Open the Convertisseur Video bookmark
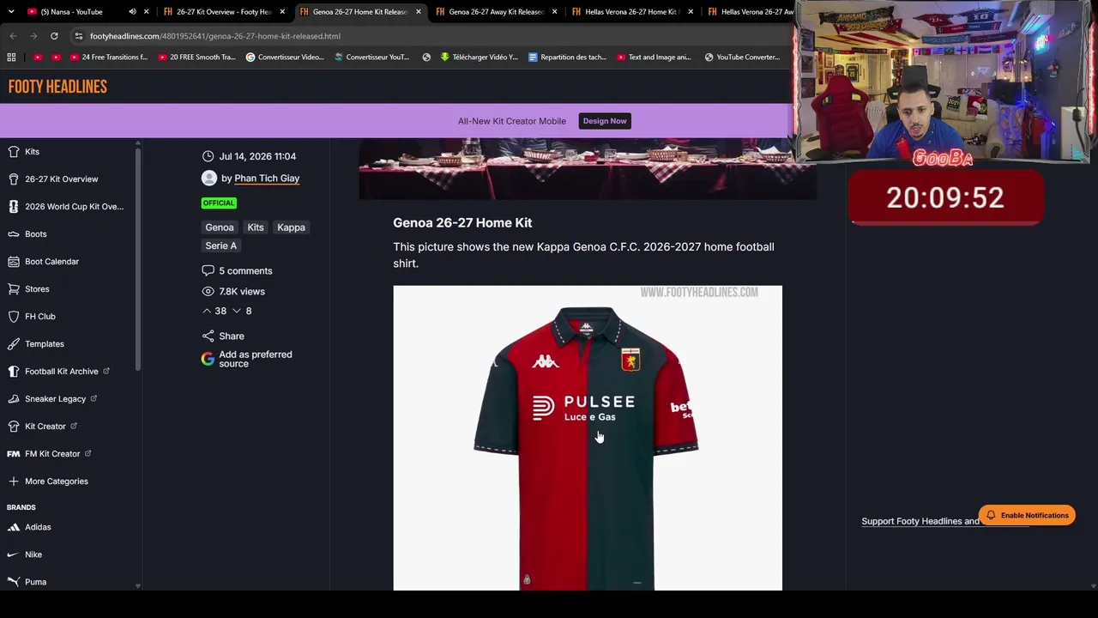The width and height of the screenshot is (1098, 618). 285,58
